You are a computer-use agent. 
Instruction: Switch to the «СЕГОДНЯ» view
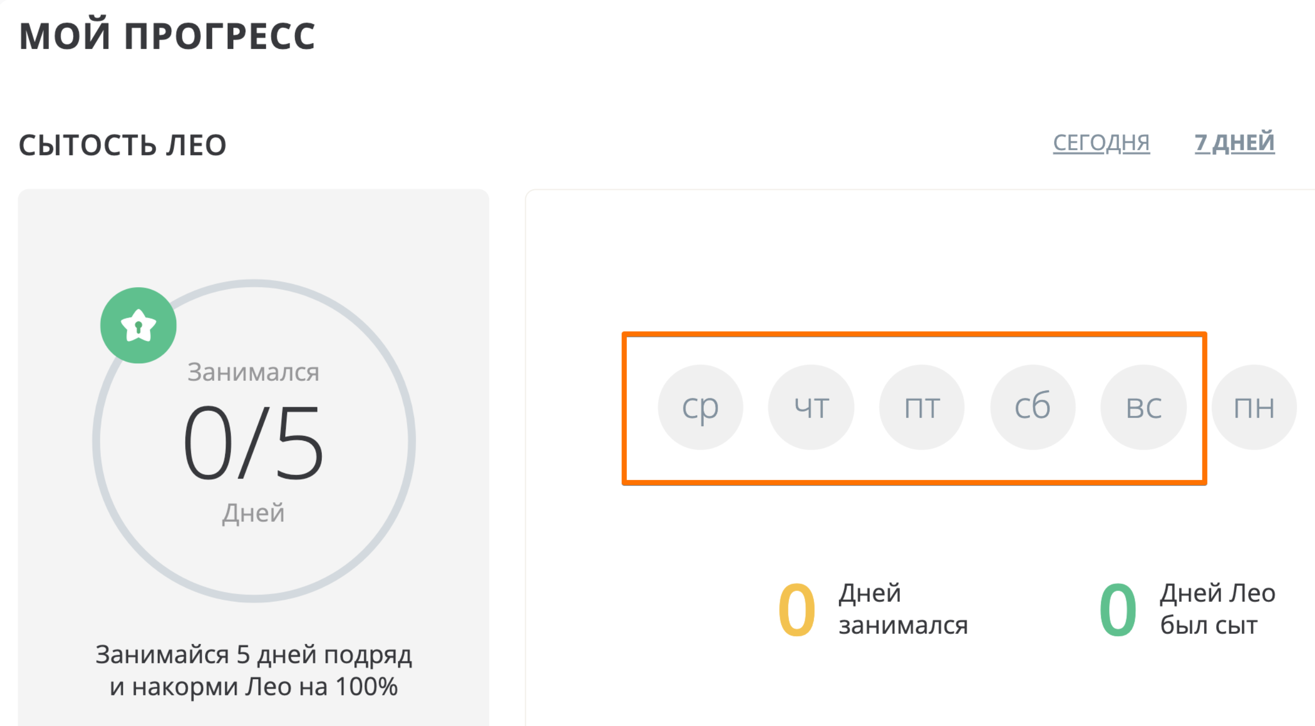[1101, 143]
